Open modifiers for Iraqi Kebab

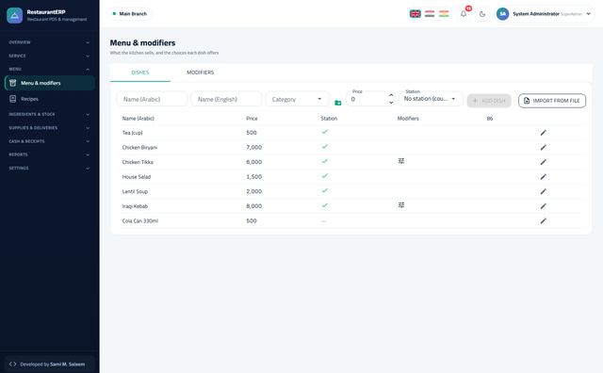coord(401,205)
